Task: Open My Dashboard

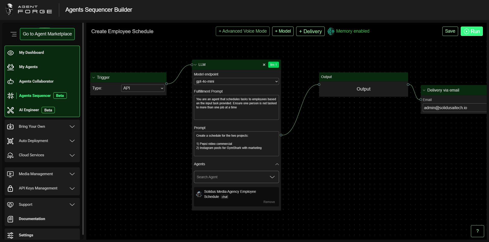Action: pos(31,53)
